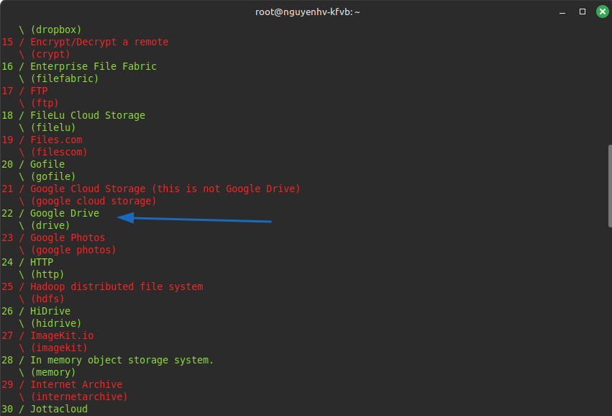This screenshot has height=416, width=612.
Task: Click the Internet Archive line
Action: [x=76, y=384]
